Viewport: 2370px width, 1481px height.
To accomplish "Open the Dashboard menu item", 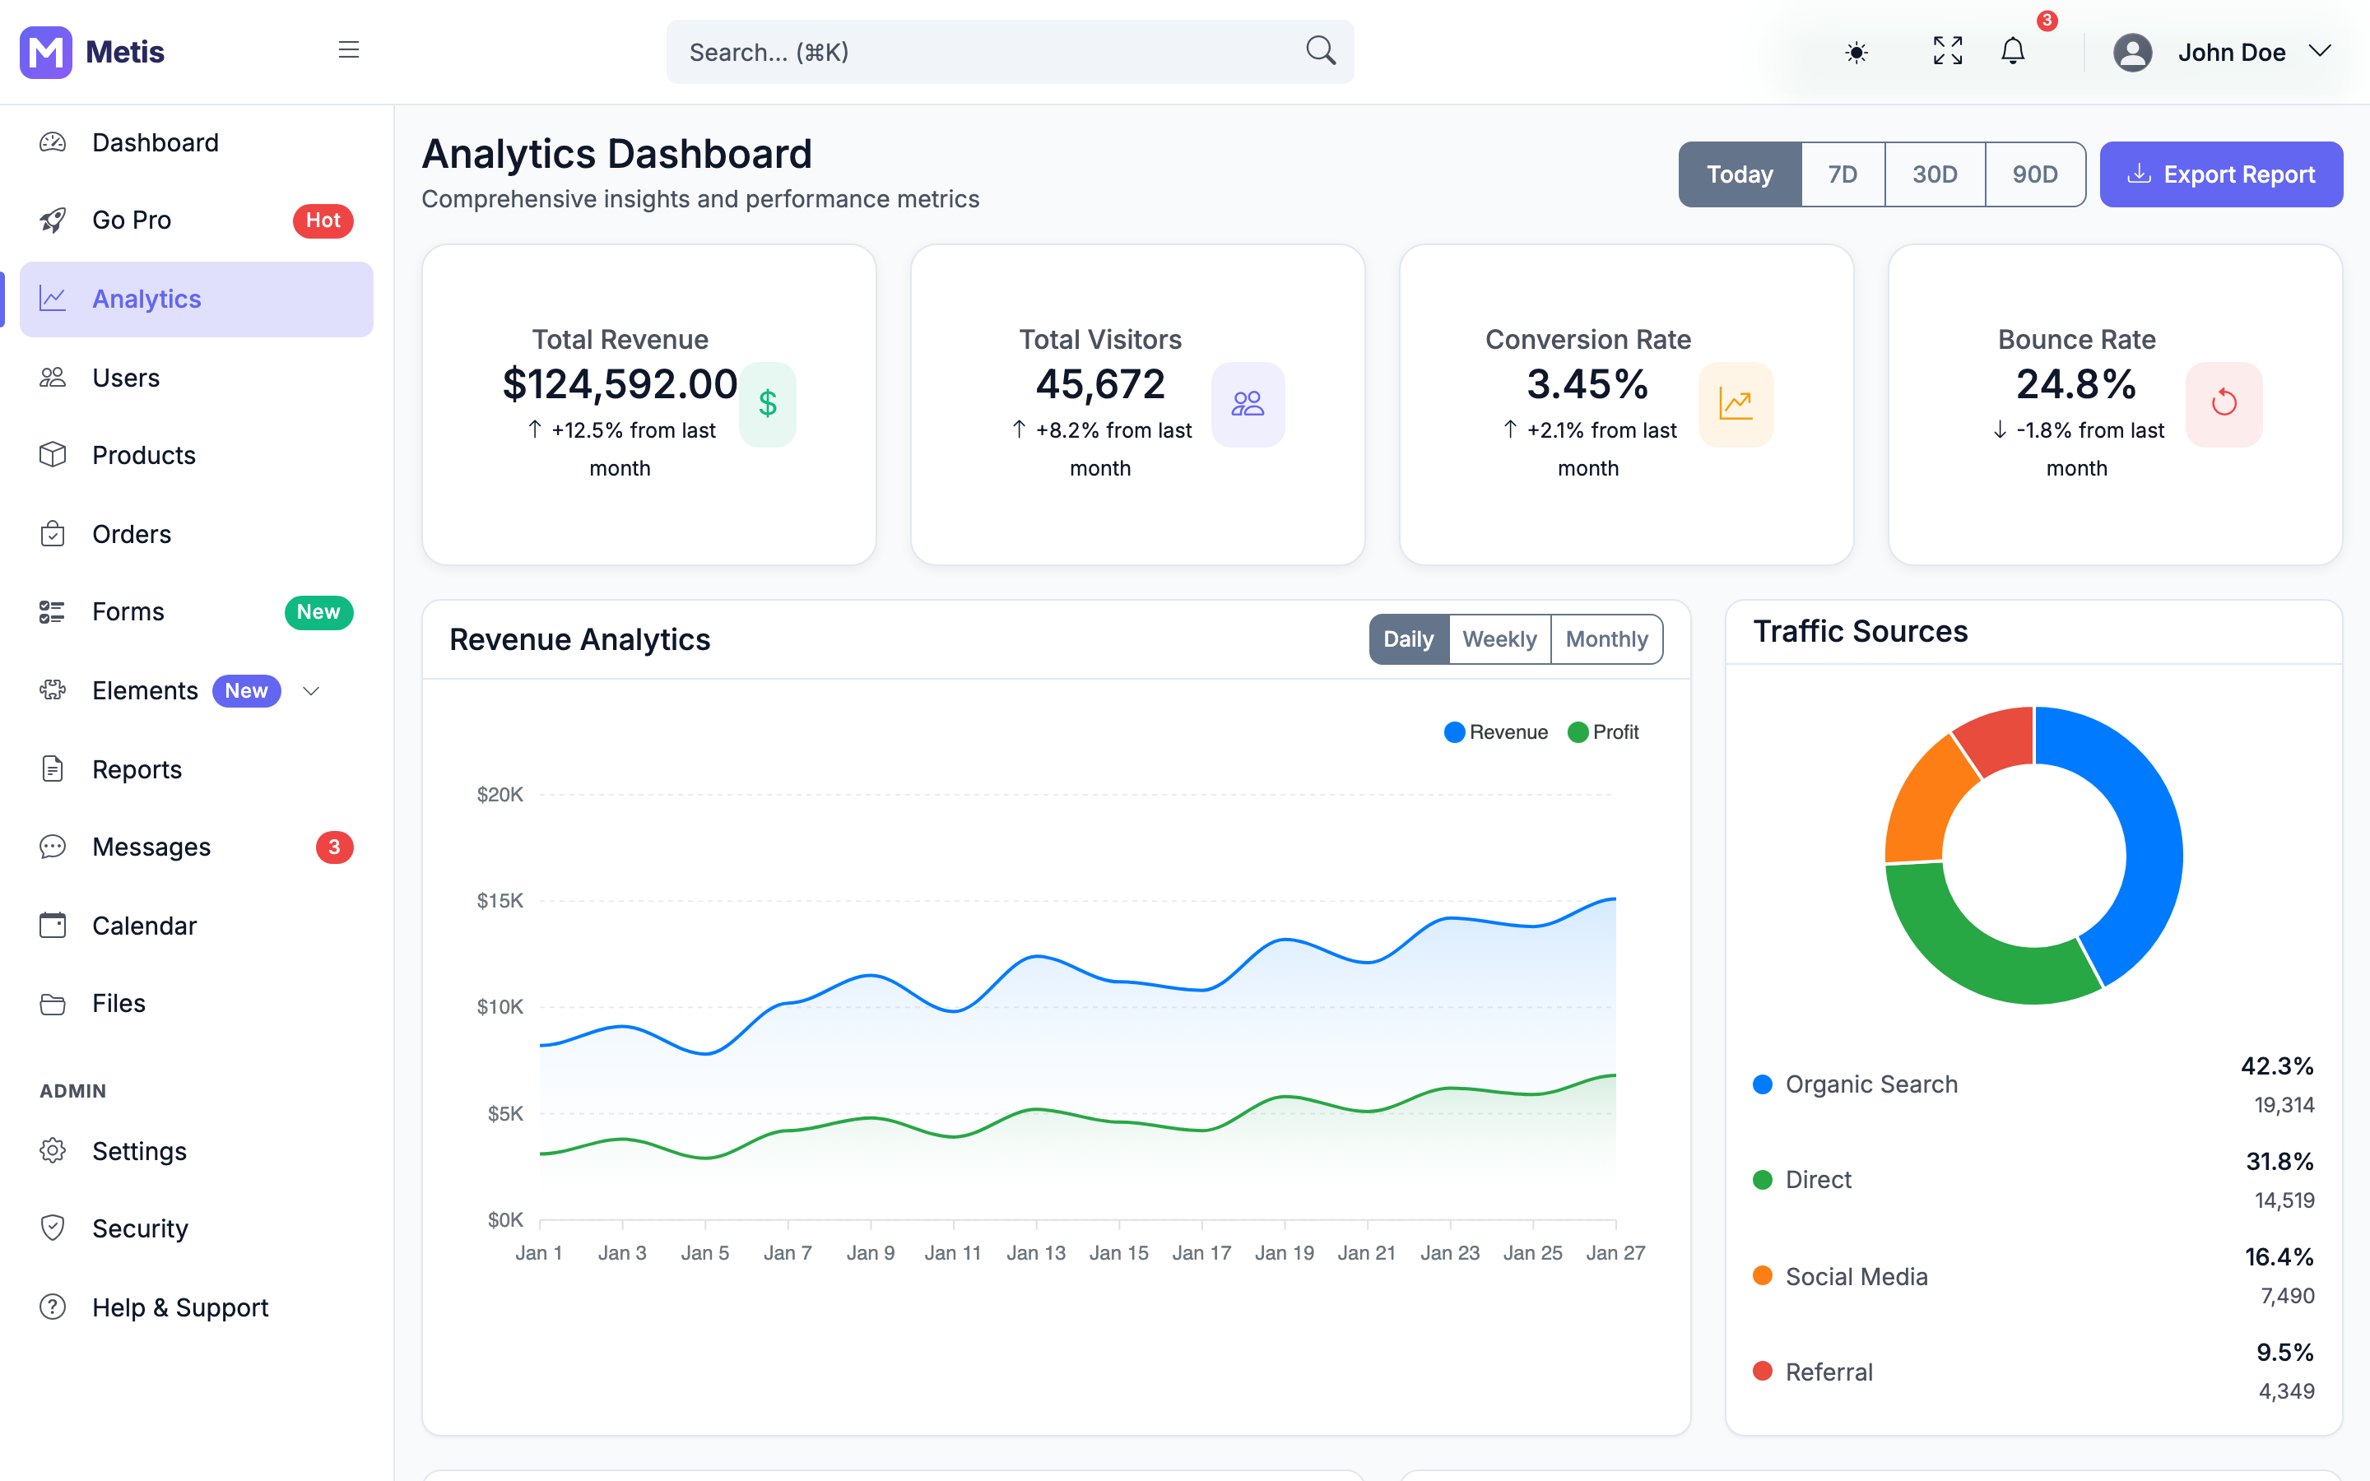I will (196, 143).
